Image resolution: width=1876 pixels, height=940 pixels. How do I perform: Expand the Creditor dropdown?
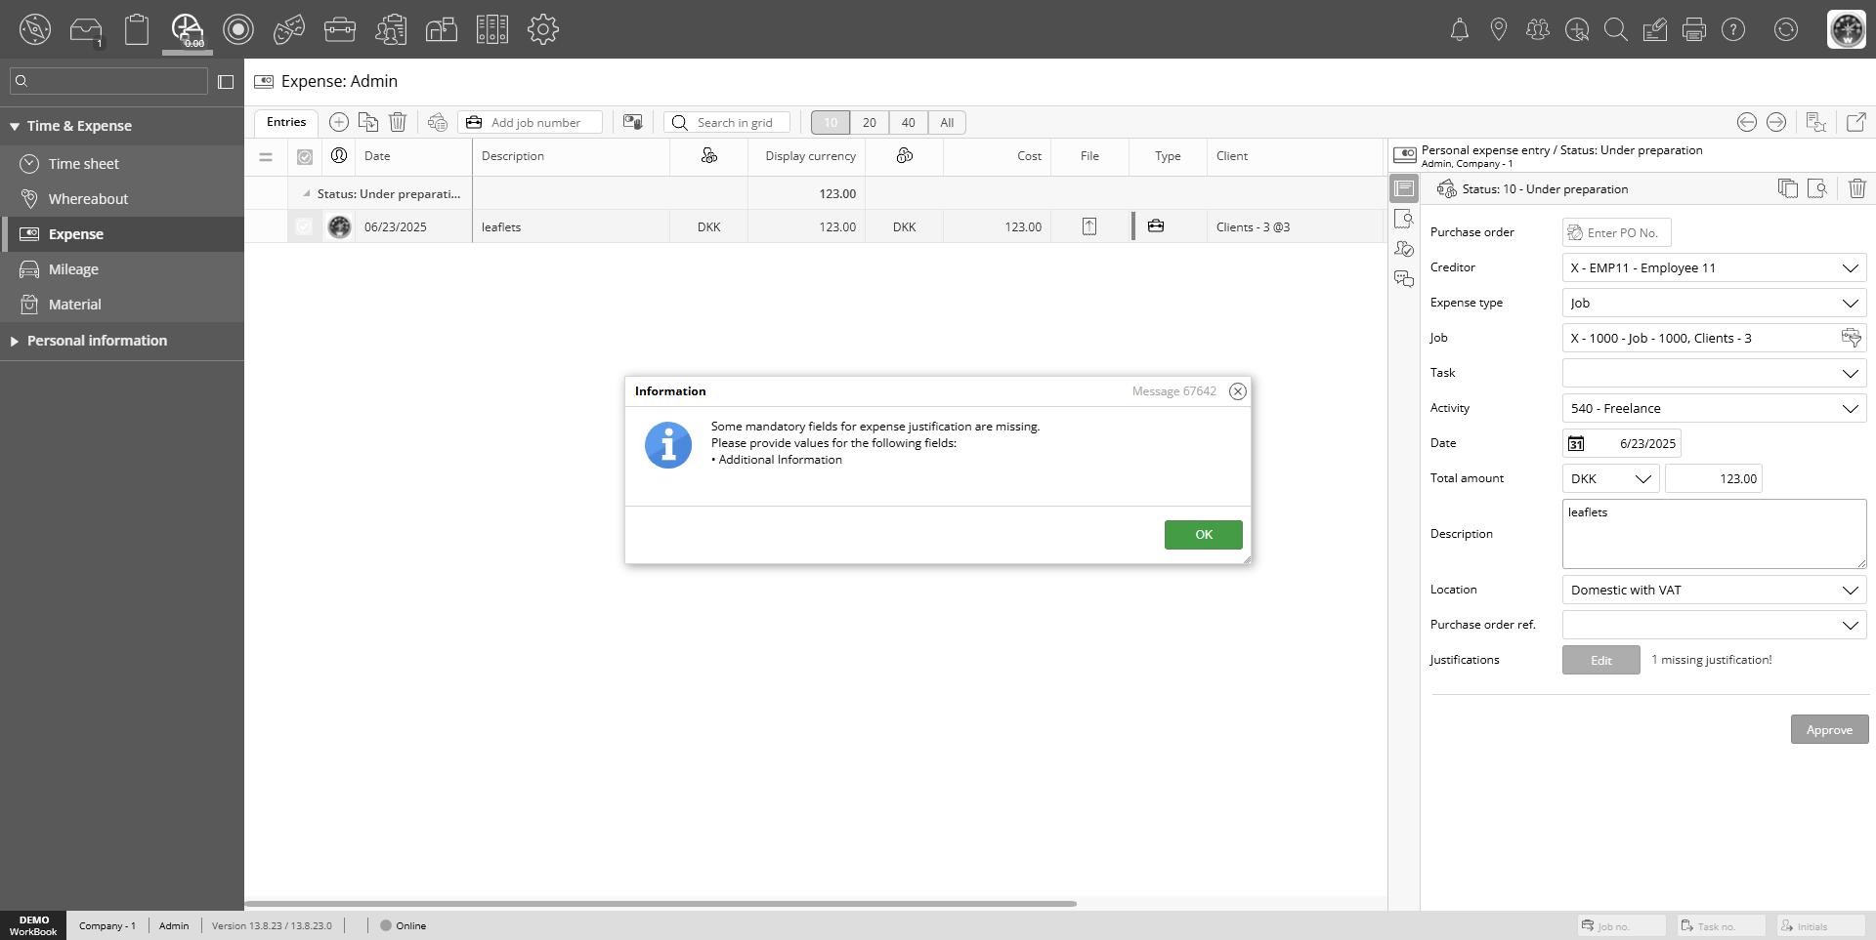[x=1849, y=268]
